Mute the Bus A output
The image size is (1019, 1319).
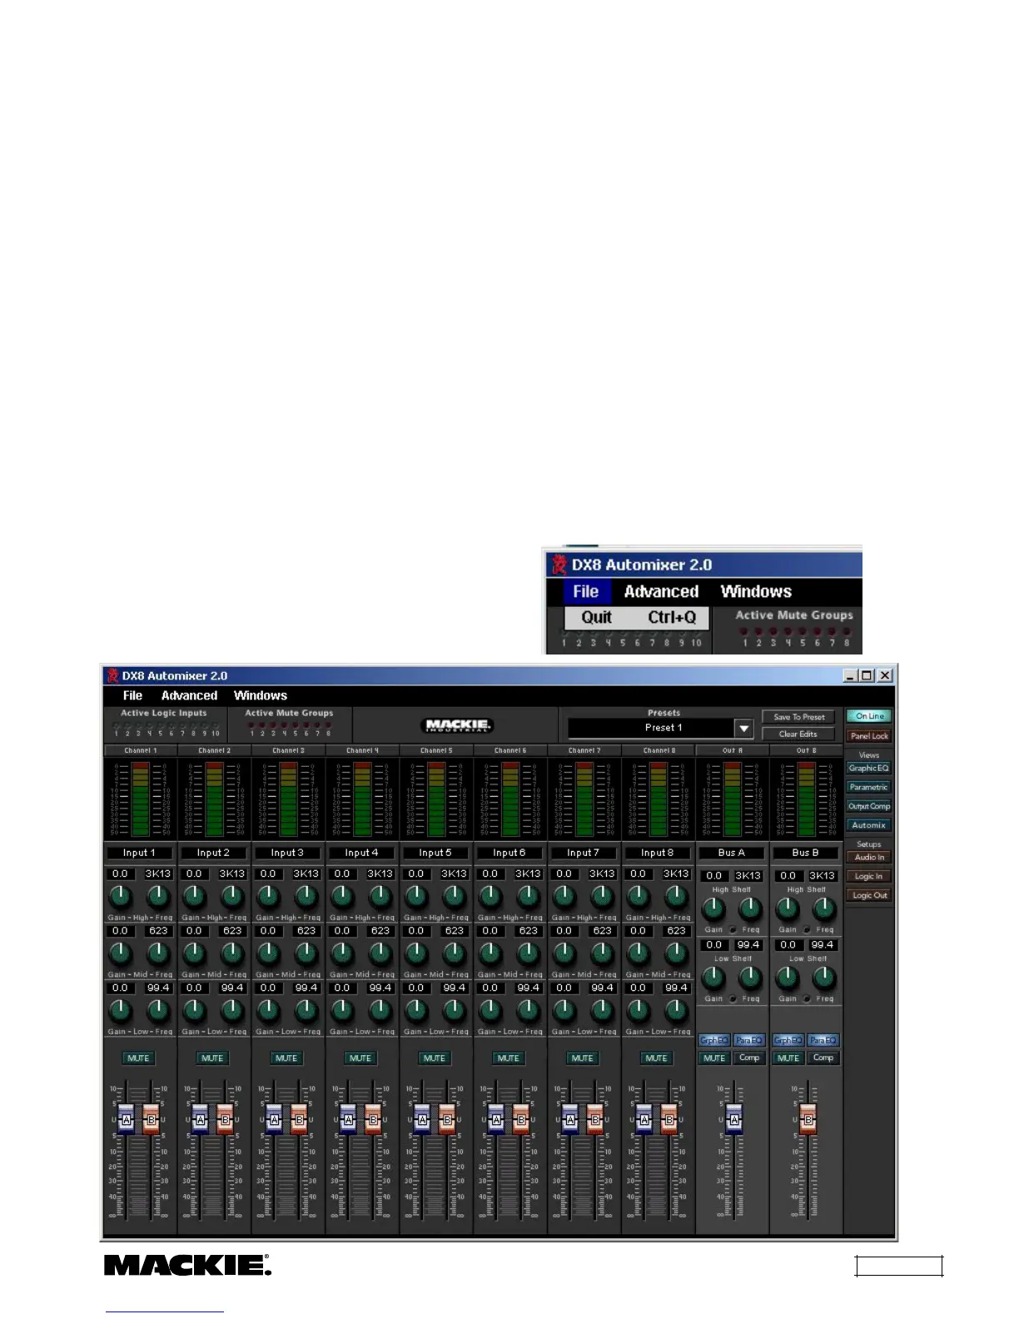click(714, 1058)
